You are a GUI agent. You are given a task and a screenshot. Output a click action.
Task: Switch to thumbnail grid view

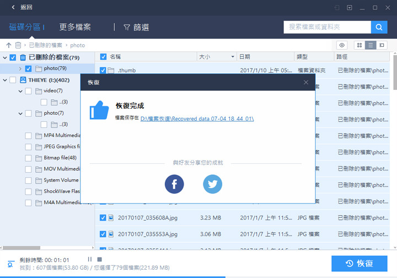click(x=360, y=45)
